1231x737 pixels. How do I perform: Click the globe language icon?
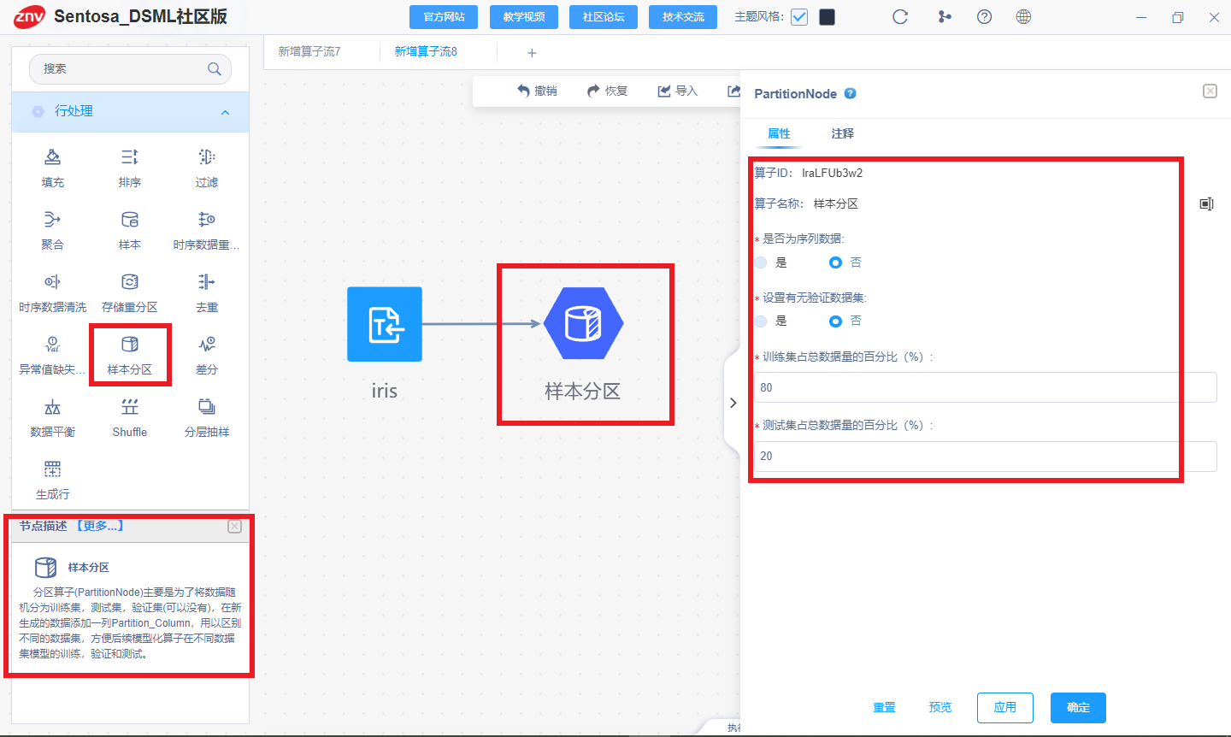(x=1023, y=17)
